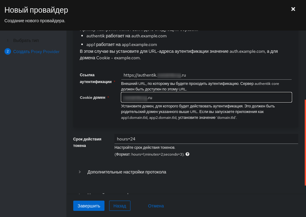
Task: Click the Завершить button
Action: 89,206
